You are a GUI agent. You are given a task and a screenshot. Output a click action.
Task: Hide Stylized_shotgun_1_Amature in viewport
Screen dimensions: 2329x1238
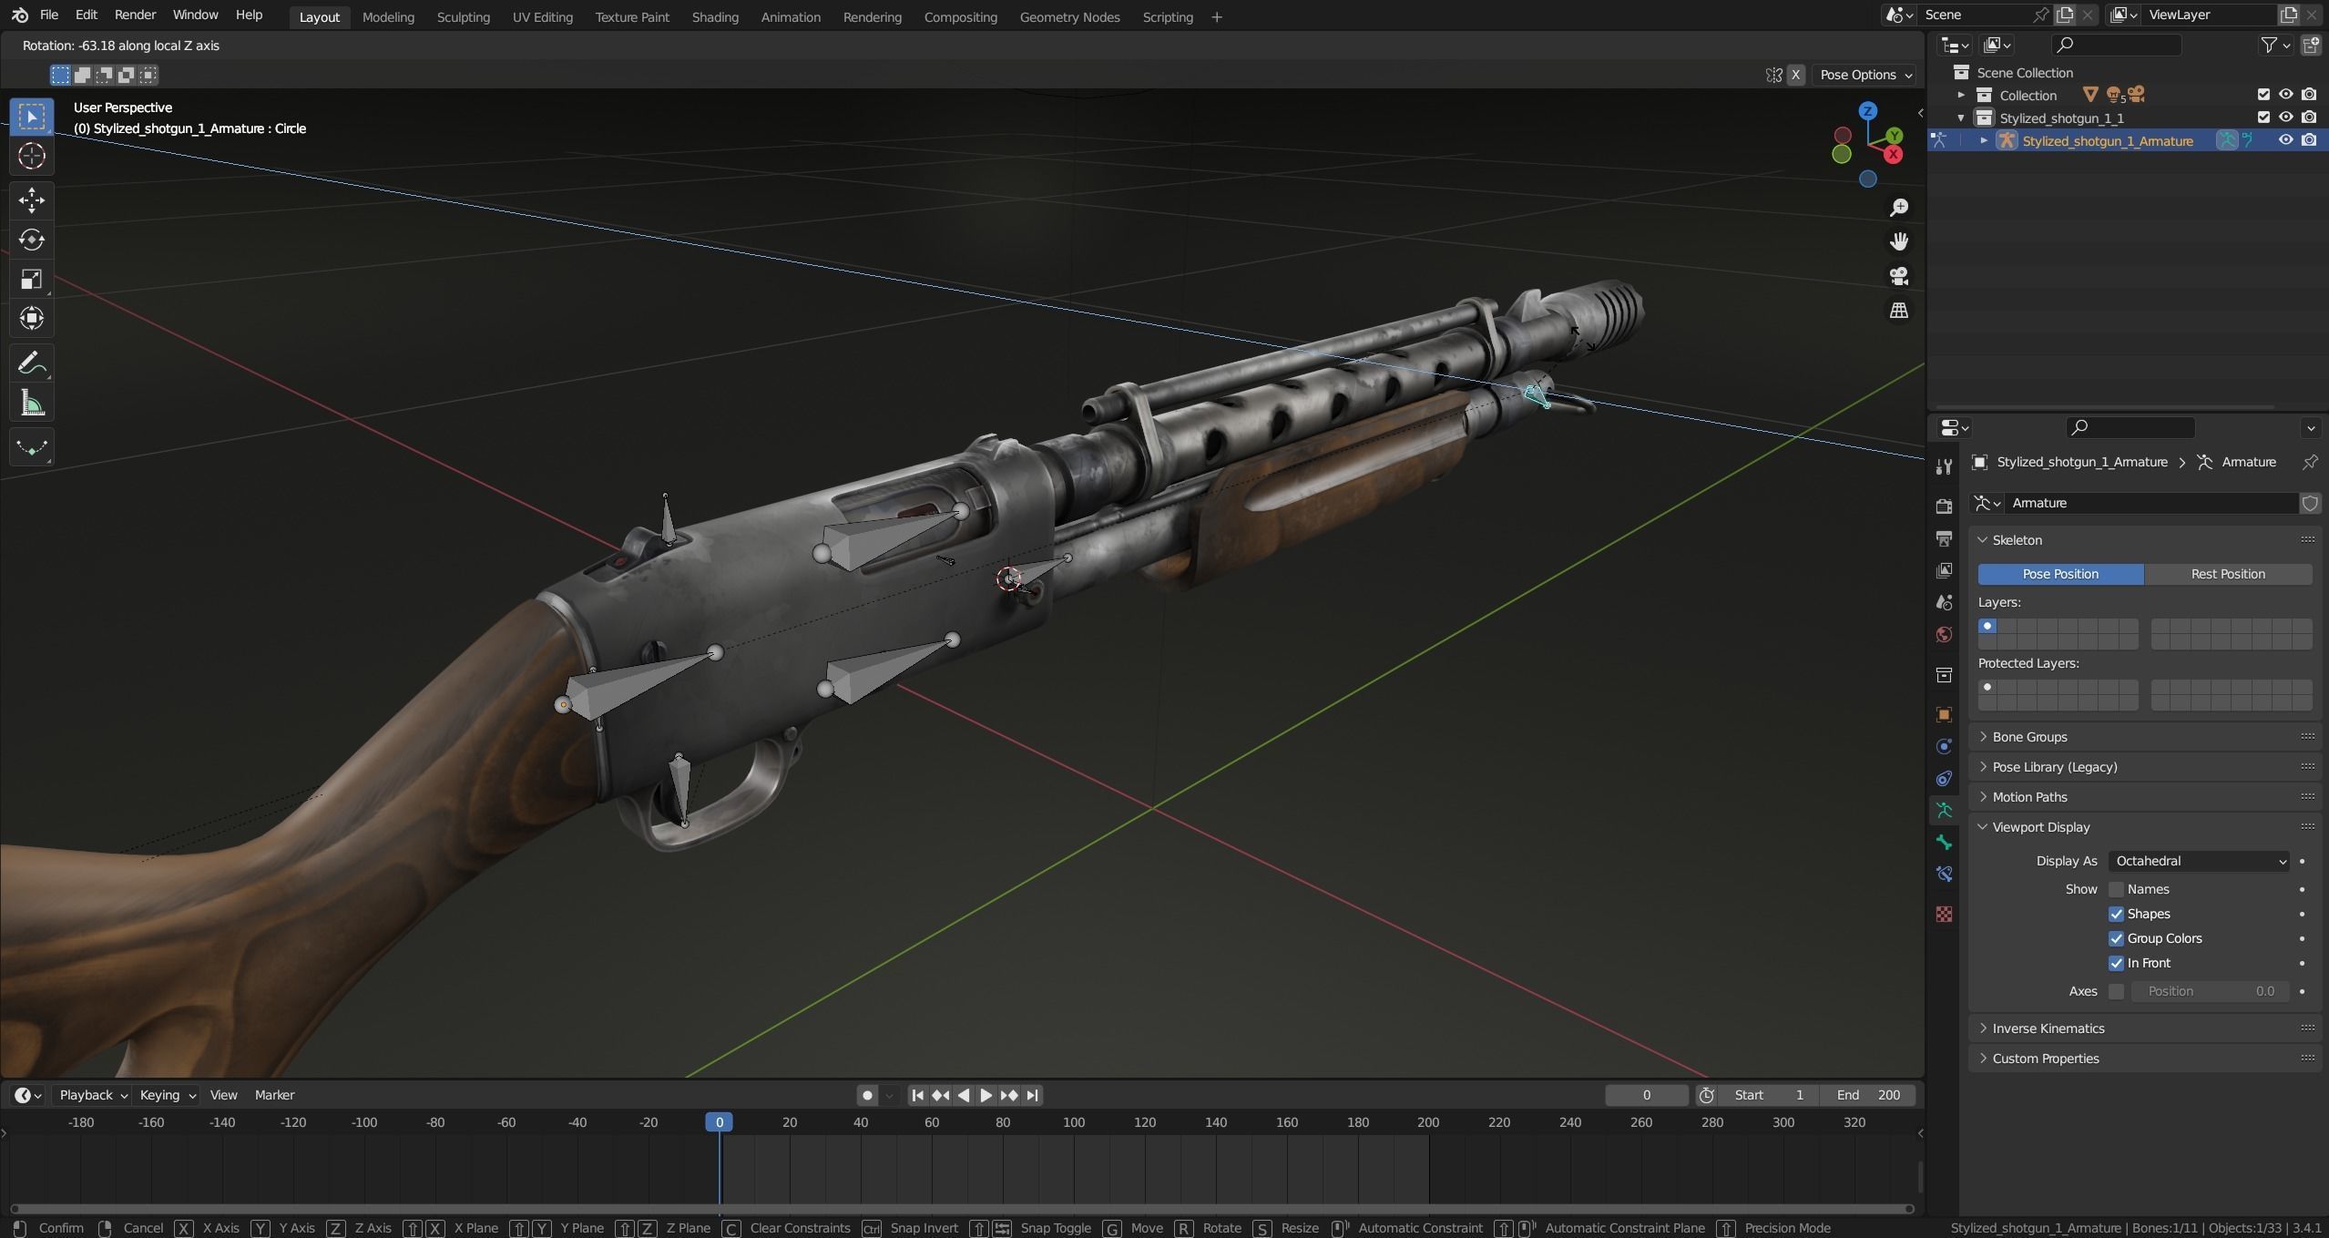[x=2285, y=140]
